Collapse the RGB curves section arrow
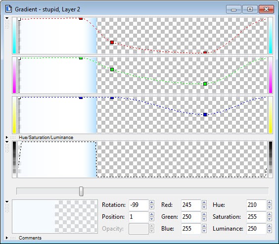This screenshot has width=279, height=244. coord(7,18)
